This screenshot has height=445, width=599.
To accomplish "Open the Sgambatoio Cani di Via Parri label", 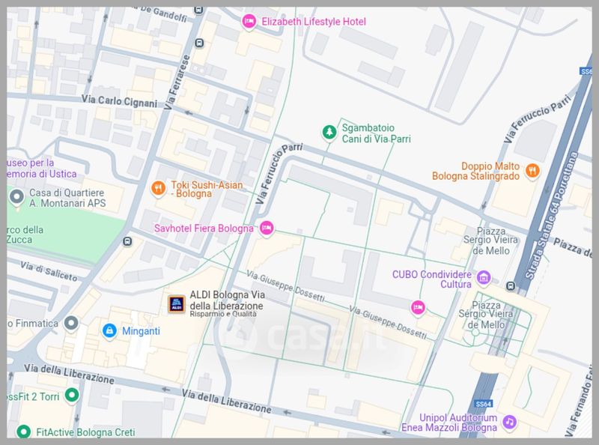I will click(x=377, y=133).
